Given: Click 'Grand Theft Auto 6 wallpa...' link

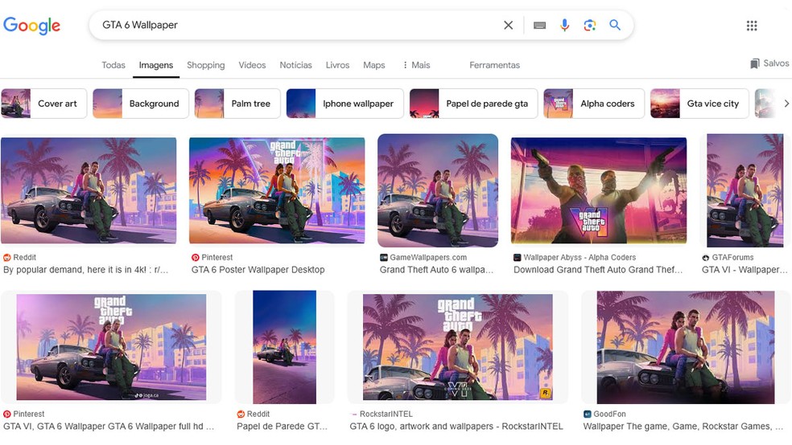Looking at the screenshot, I should pos(436,270).
